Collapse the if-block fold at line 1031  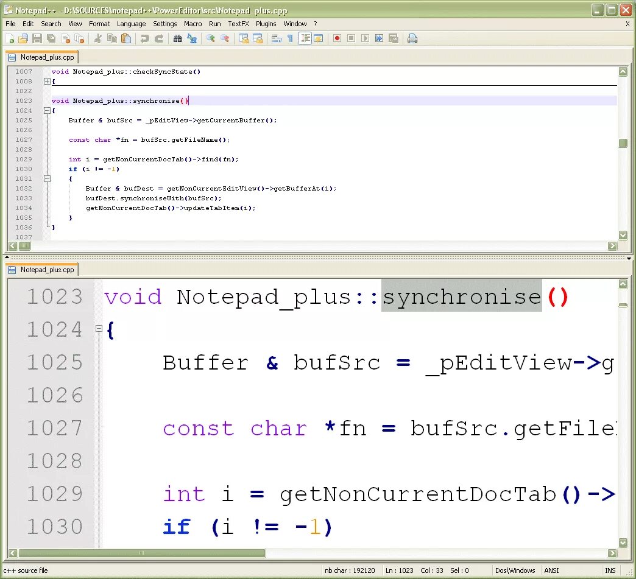pos(47,178)
